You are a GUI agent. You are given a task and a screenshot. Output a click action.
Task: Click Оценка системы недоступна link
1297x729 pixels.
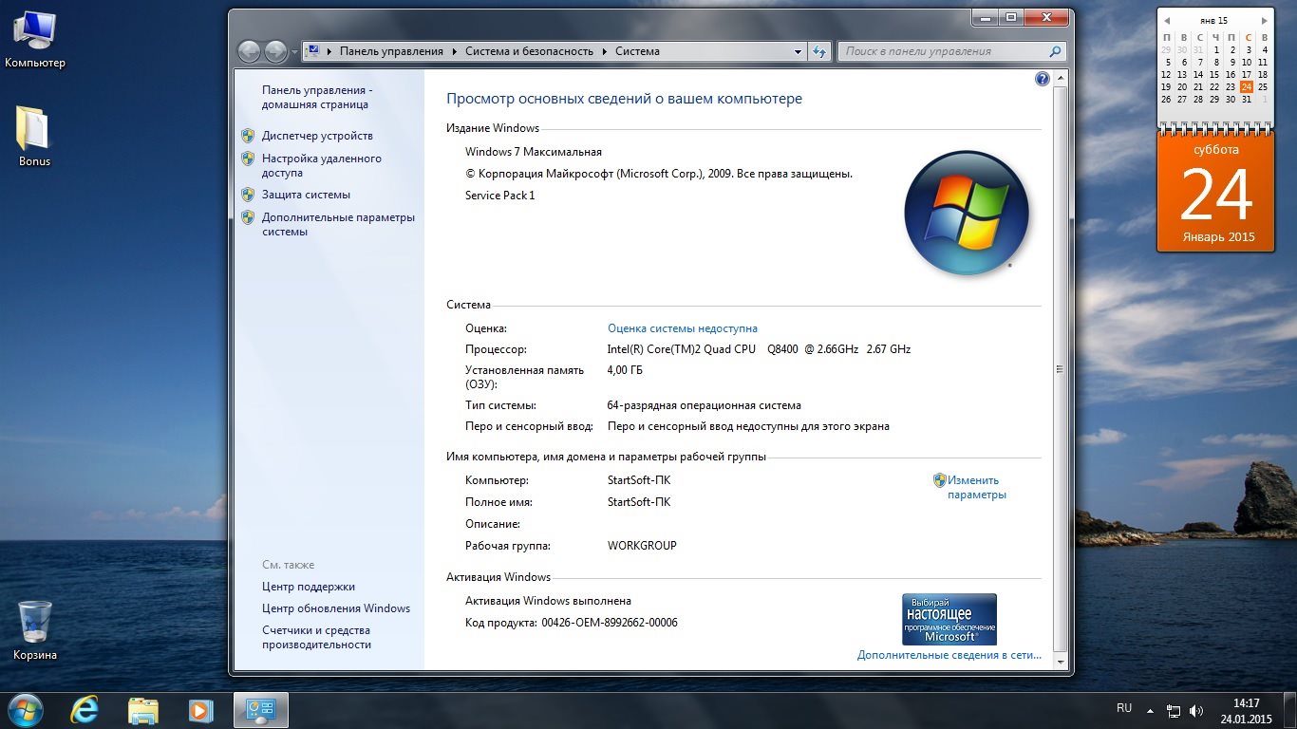click(x=683, y=328)
